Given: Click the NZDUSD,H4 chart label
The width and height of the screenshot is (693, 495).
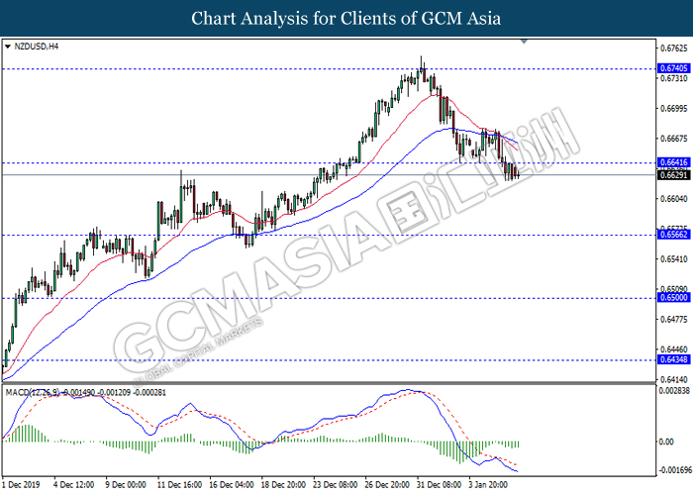Looking at the screenshot, I should click(x=37, y=47).
